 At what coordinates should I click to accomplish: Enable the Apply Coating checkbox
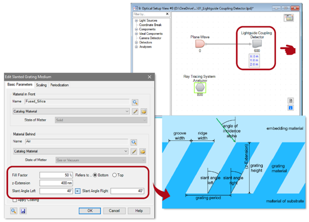(14, 200)
